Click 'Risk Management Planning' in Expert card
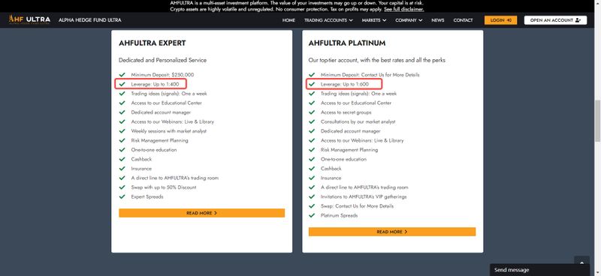This screenshot has width=601, height=276. pyautogui.click(x=159, y=140)
